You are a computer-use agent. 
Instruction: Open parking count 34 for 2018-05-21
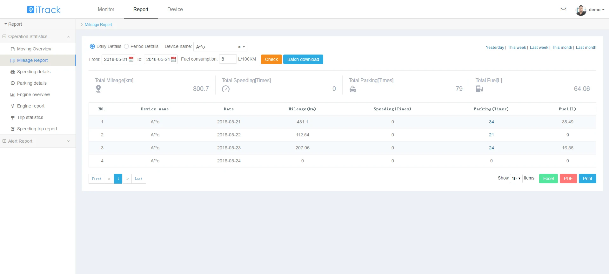(491, 122)
